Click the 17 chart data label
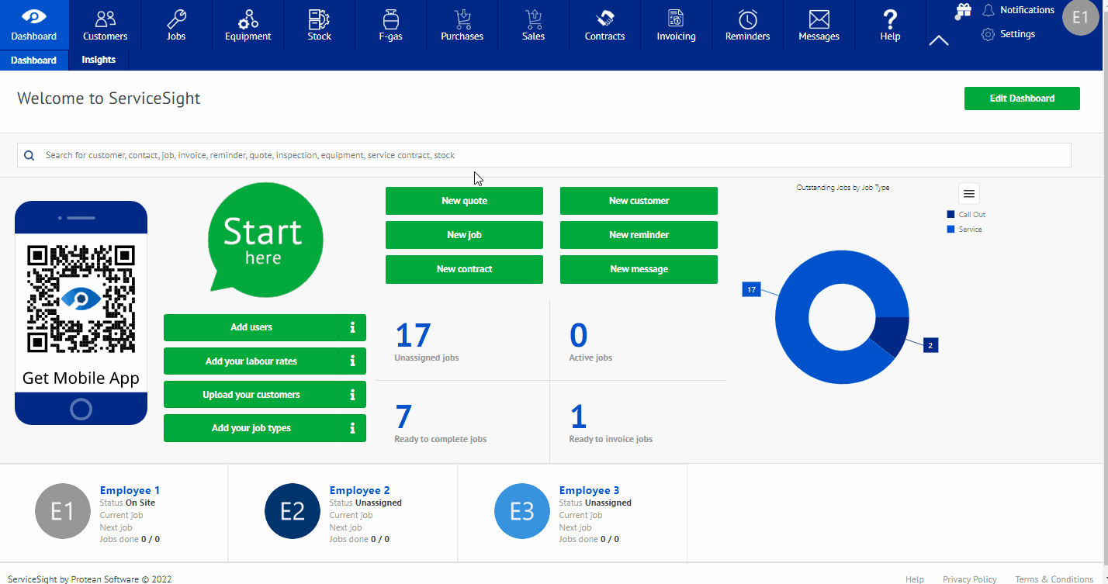1108x584 pixels. [x=751, y=289]
